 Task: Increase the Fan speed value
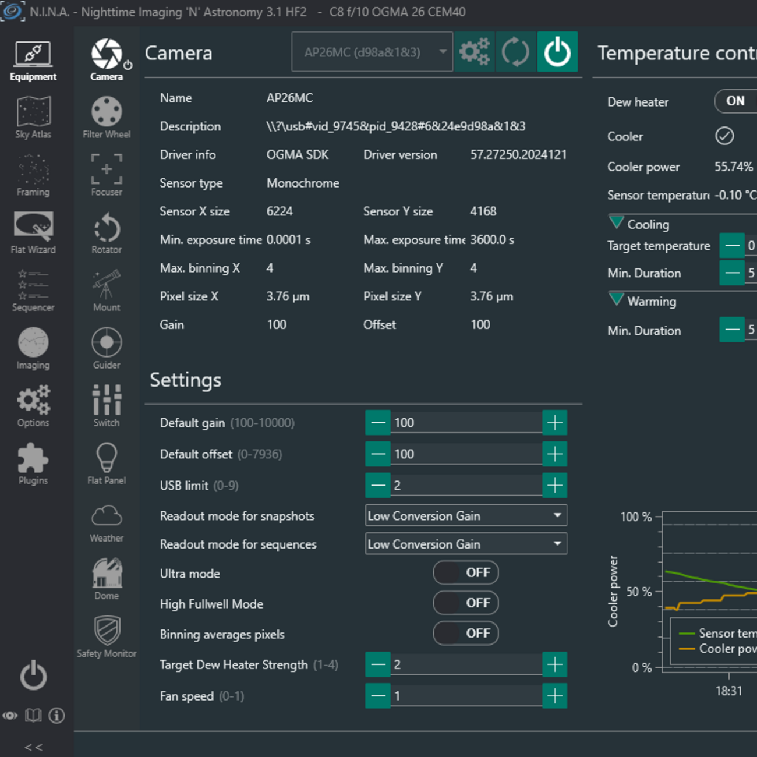pyautogui.click(x=555, y=696)
